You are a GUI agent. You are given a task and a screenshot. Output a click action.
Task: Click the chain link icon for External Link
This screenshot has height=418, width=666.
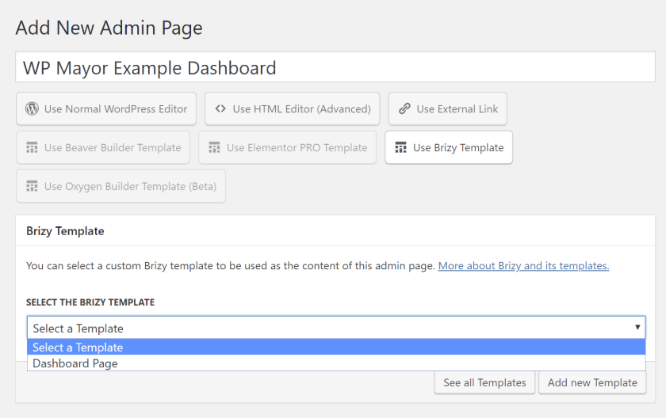click(x=404, y=108)
